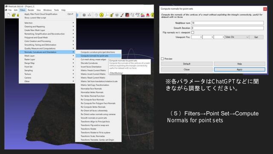Select Normals, Curvatures and Orientation entry
Image resolution: width=273 pixels, height=154 pixels.
click(x=47, y=52)
